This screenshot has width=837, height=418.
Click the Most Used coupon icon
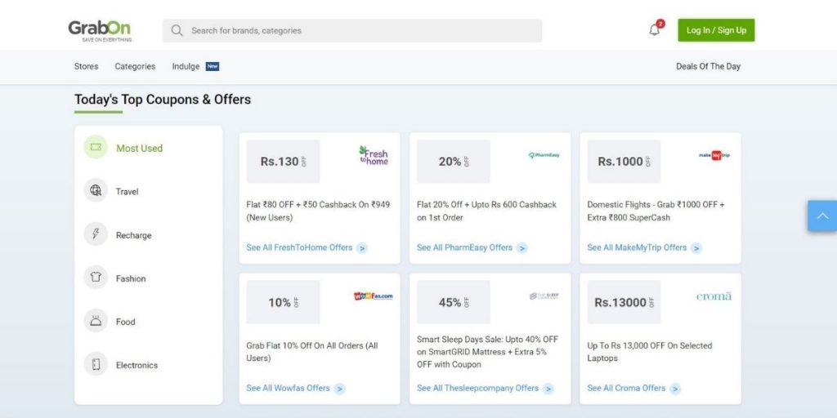click(x=96, y=147)
